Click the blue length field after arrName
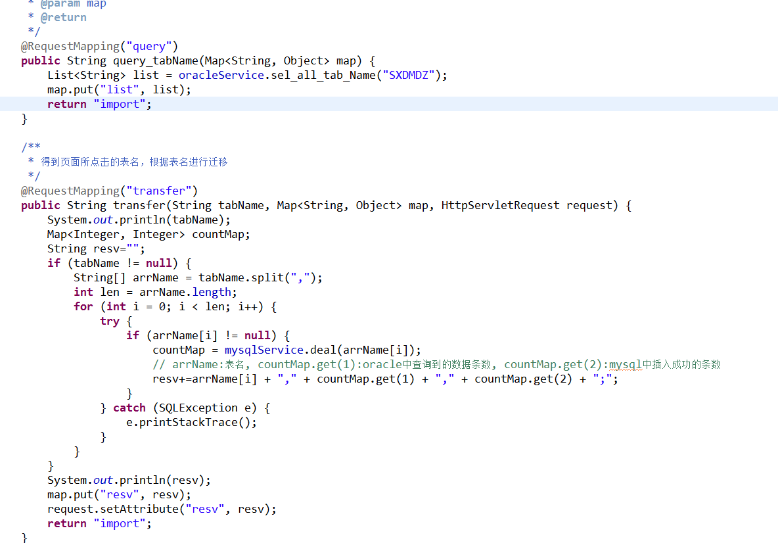Image resolution: width=778 pixels, height=543 pixels. [x=212, y=293]
